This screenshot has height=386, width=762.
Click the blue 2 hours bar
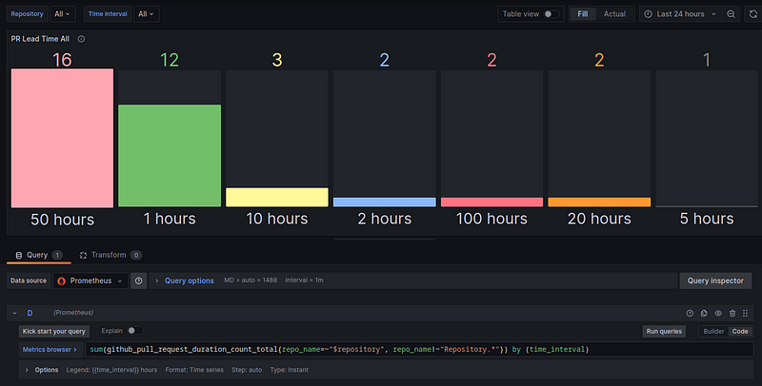tap(385, 203)
